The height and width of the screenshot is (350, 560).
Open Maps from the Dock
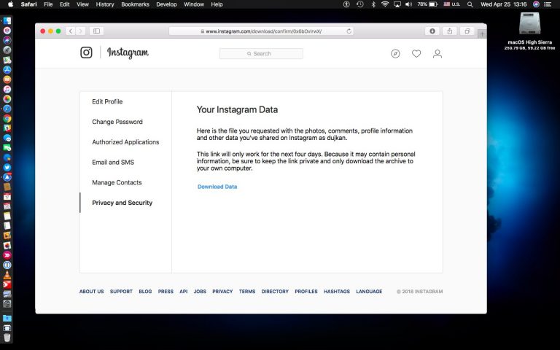[7, 60]
